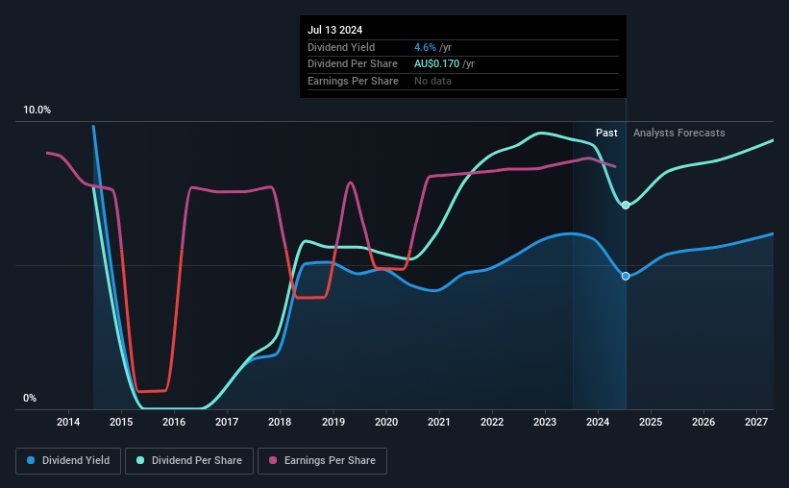Toggle the Dividend Per Share legend button

(x=189, y=461)
